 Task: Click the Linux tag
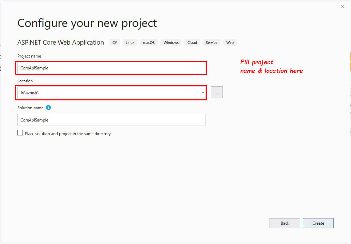coord(130,43)
